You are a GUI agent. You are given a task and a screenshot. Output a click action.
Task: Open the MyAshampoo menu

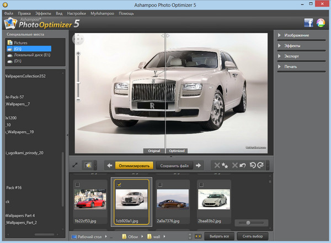(102, 13)
